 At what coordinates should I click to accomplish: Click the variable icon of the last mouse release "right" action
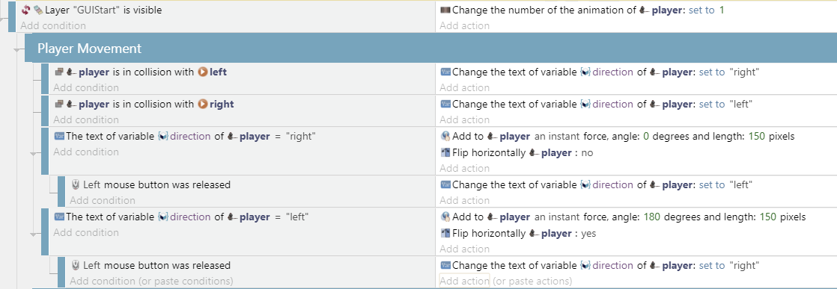coord(445,265)
